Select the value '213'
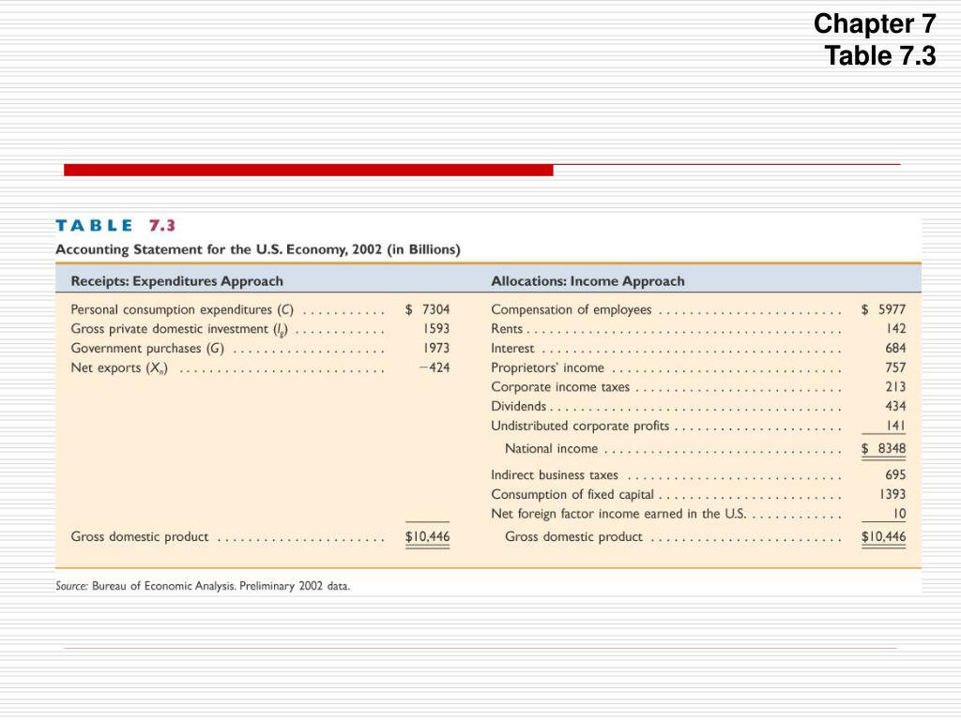Viewport: 961px width, 720px height. 895,387
